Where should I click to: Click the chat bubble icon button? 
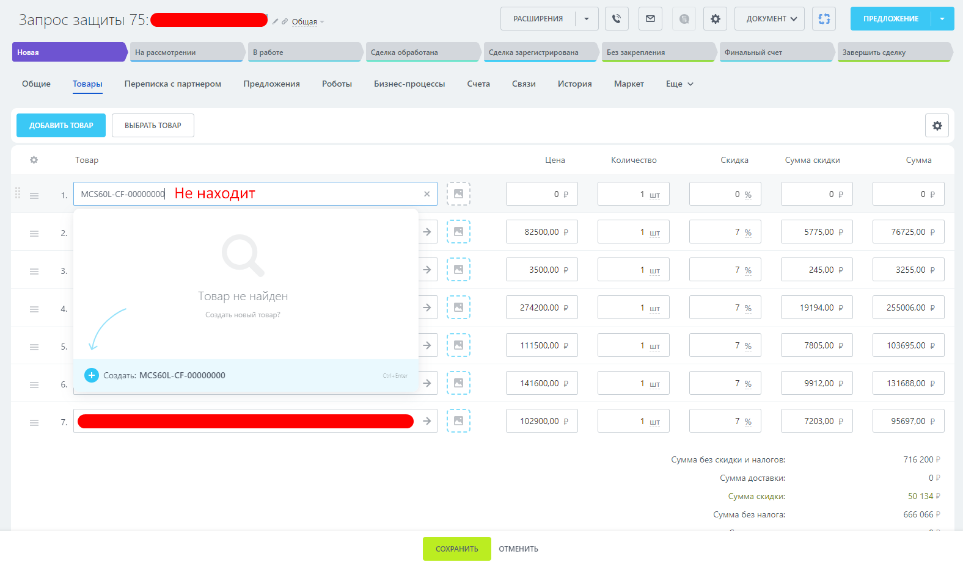click(684, 19)
